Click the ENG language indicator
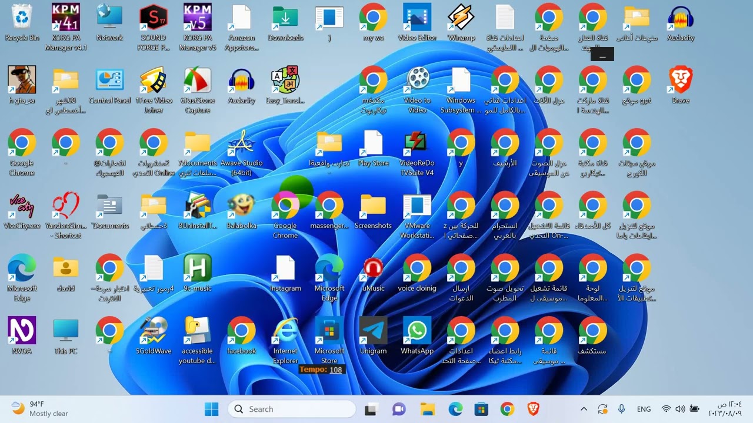The width and height of the screenshot is (753, 423). click(x=644, y=409)
